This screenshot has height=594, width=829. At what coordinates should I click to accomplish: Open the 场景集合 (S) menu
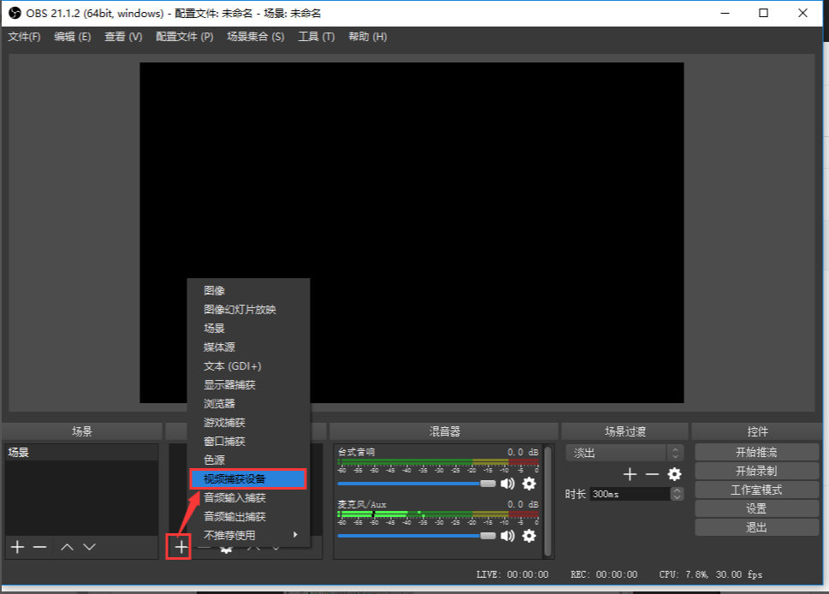point(255,37)
